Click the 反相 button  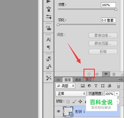pyautogui.click(x=103, y=51)
